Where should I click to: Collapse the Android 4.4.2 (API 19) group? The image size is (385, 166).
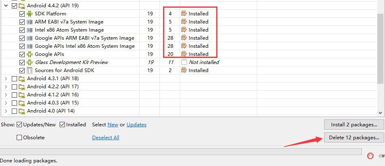6,6
